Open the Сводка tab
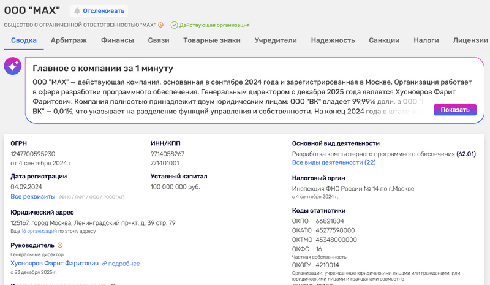The width and height of the screenshot is (490, 285). (24, 40)
